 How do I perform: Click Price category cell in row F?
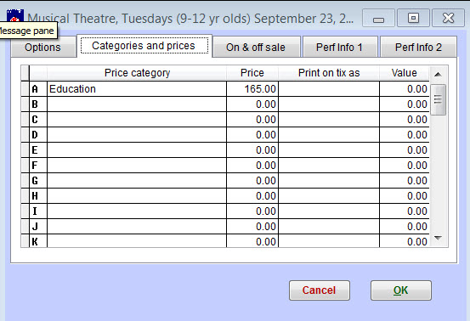tap(137, 166)
